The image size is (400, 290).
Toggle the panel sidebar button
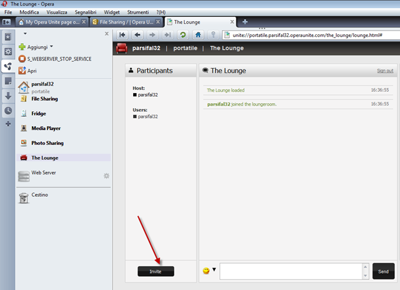click(6, 22)
